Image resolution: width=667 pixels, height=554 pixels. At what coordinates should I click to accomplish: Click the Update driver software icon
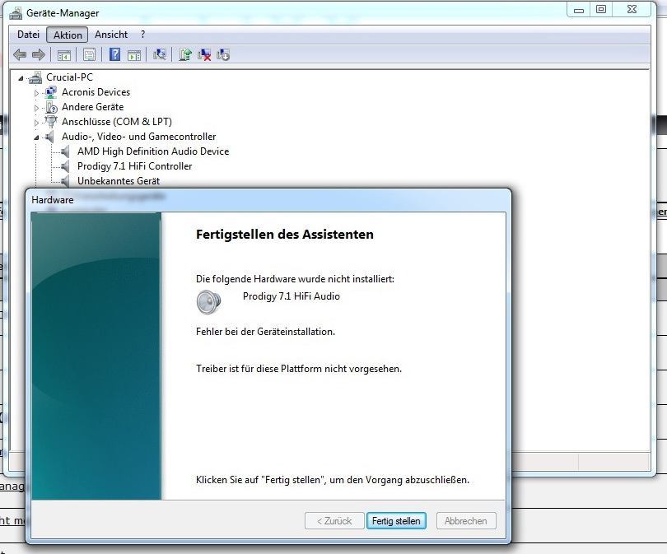point(185,54)
